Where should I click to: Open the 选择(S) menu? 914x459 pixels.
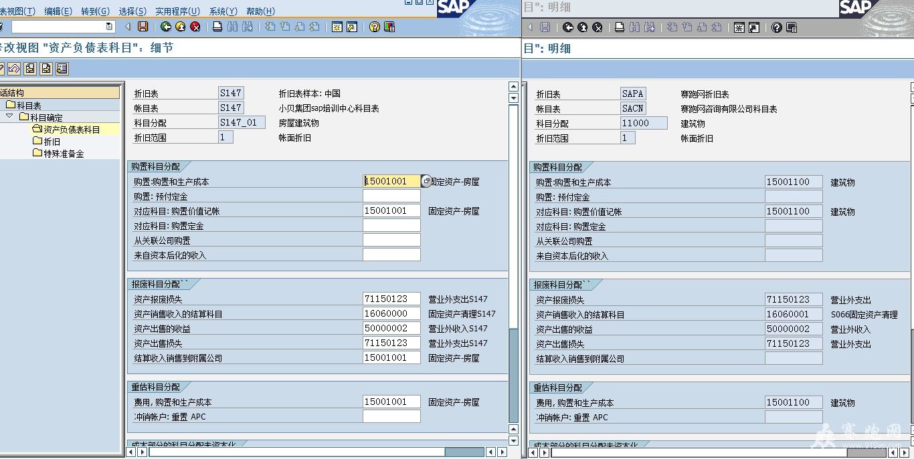point(132,11)
